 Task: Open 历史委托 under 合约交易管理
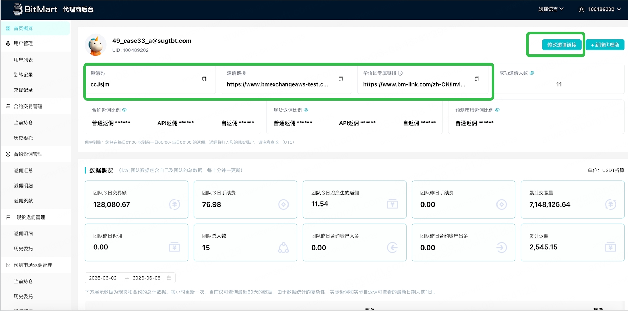click(x=23, y=138)
